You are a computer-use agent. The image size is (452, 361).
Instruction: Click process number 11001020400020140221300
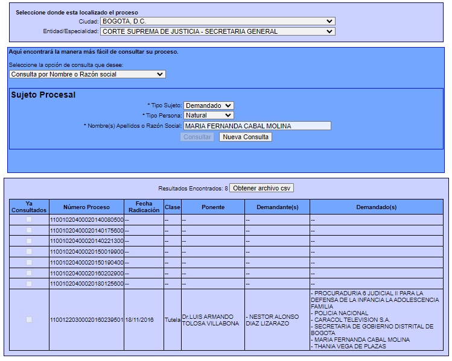tap(87, 241)
